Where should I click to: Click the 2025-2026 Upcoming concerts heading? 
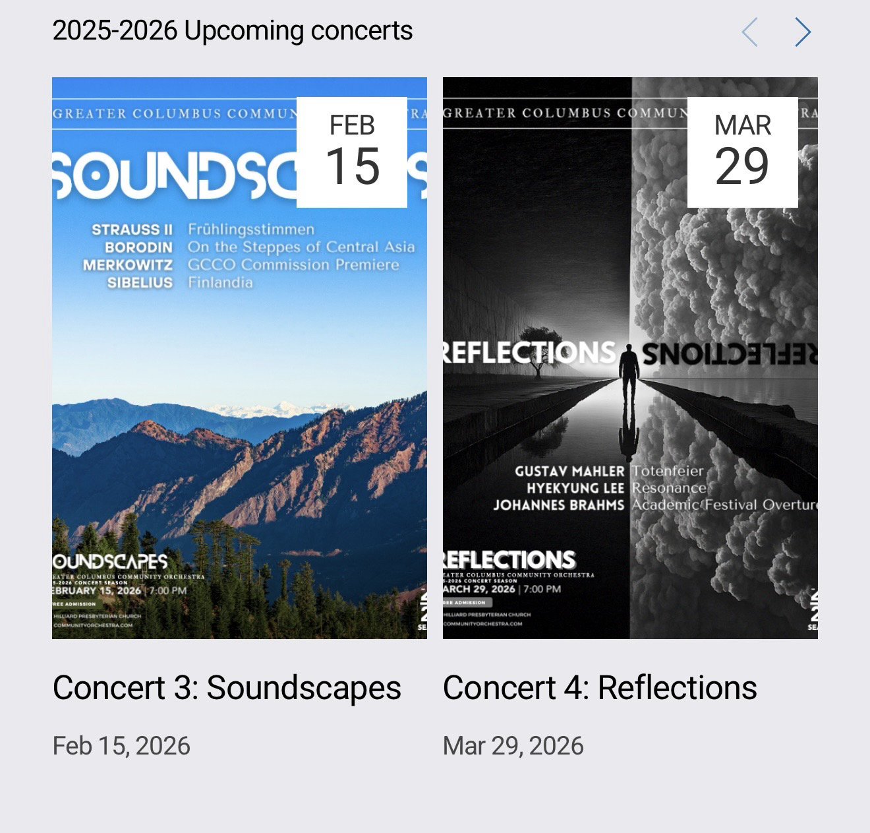232,31
